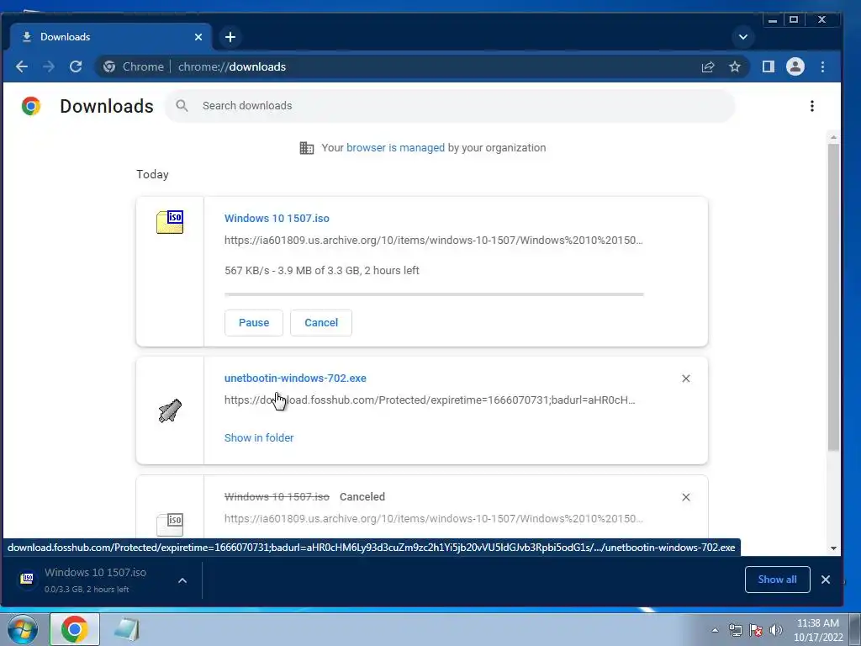Click the organization building icon
861x646 pixels.
(306, 148)
